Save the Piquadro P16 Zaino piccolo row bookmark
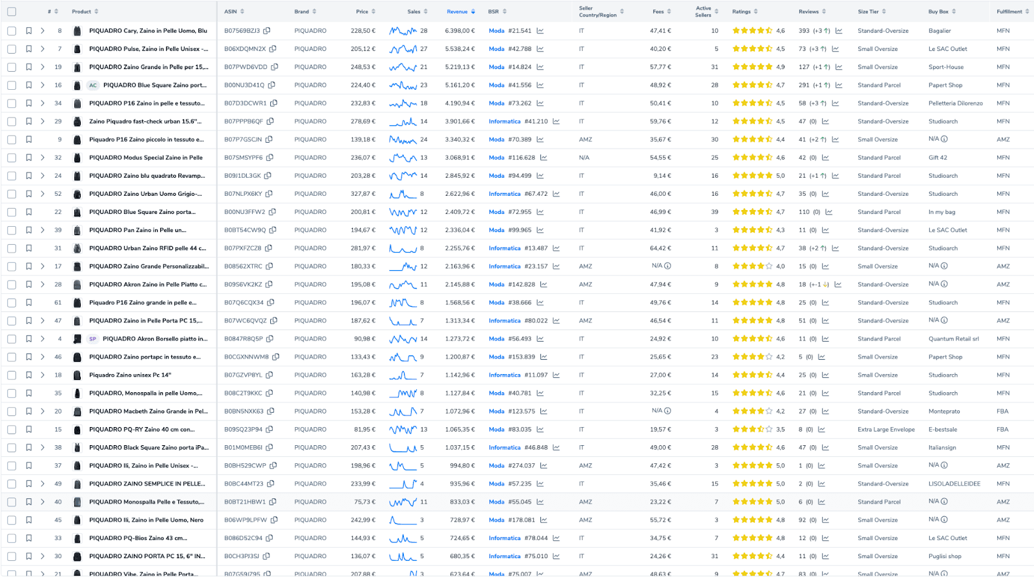This screenshot has height=586, width=1034. coord(29,140)
